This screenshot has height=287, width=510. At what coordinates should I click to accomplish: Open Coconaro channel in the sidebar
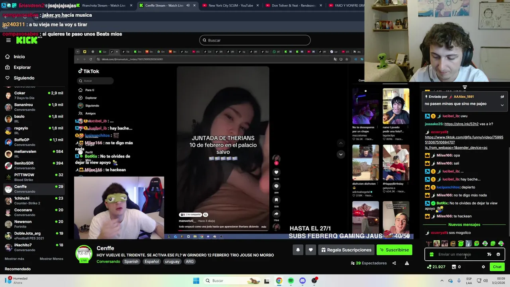34,212
